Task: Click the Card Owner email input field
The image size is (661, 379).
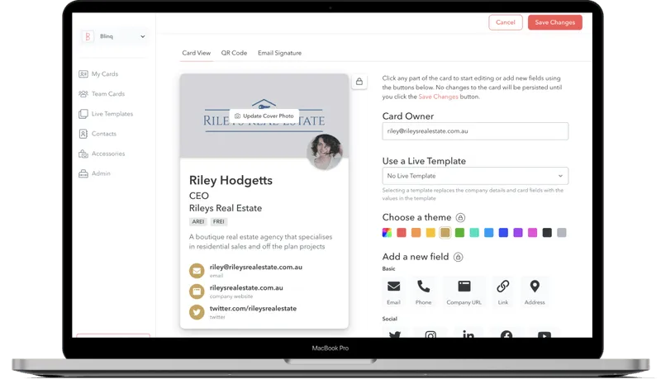Action: (x=475, y=131)
